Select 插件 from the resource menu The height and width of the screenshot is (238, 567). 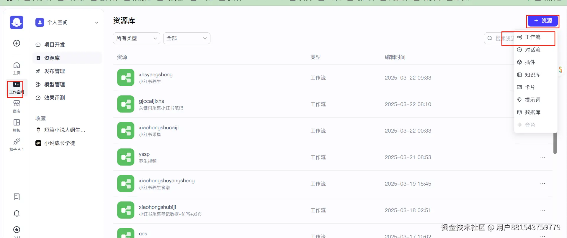click(x=535, y=62)
